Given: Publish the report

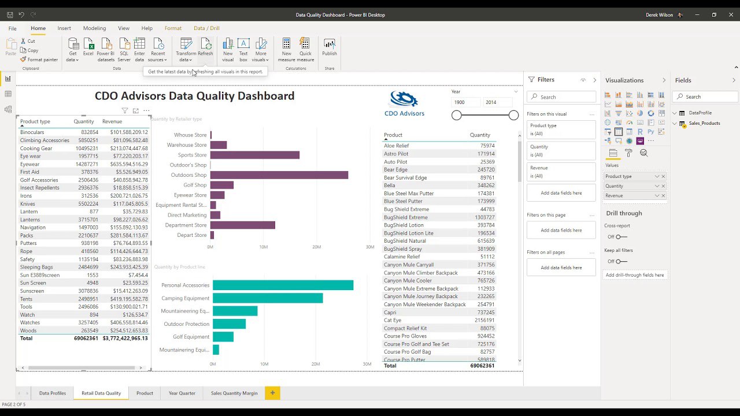Looking at the screenshot, I should click(x=330, y=47).
